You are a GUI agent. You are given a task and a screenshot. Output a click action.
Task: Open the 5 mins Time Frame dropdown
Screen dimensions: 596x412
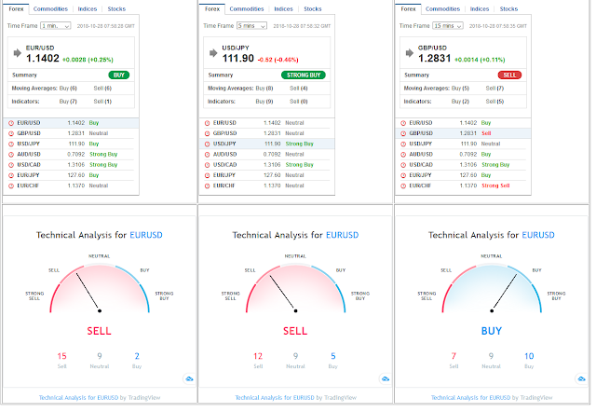253,26
